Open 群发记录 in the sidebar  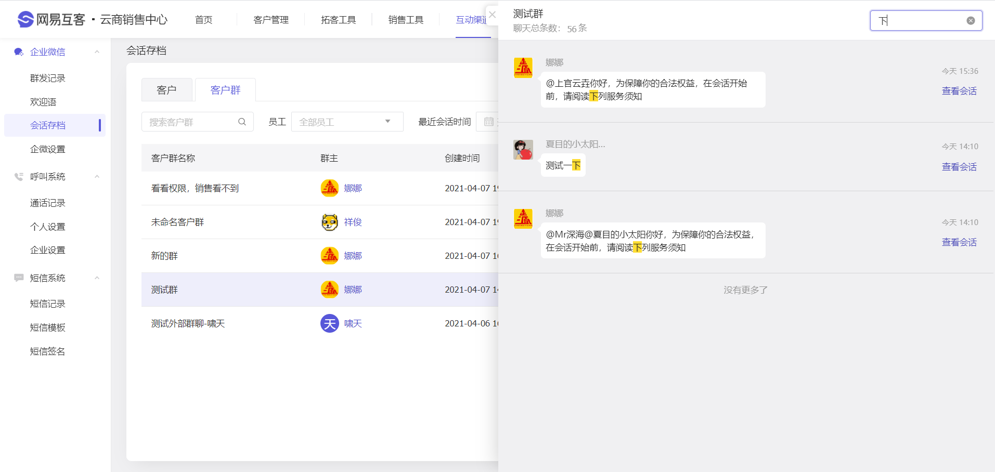pos(48,78)
